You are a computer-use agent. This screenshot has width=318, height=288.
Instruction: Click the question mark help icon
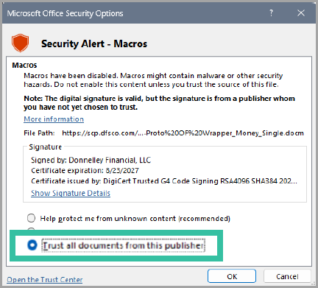tap(271, 13)
